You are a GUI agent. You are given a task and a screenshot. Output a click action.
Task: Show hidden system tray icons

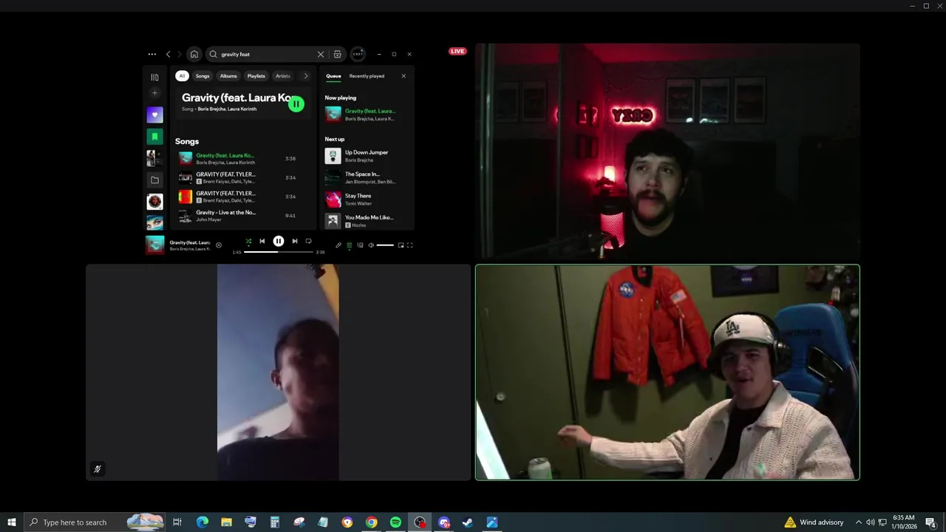858,522
